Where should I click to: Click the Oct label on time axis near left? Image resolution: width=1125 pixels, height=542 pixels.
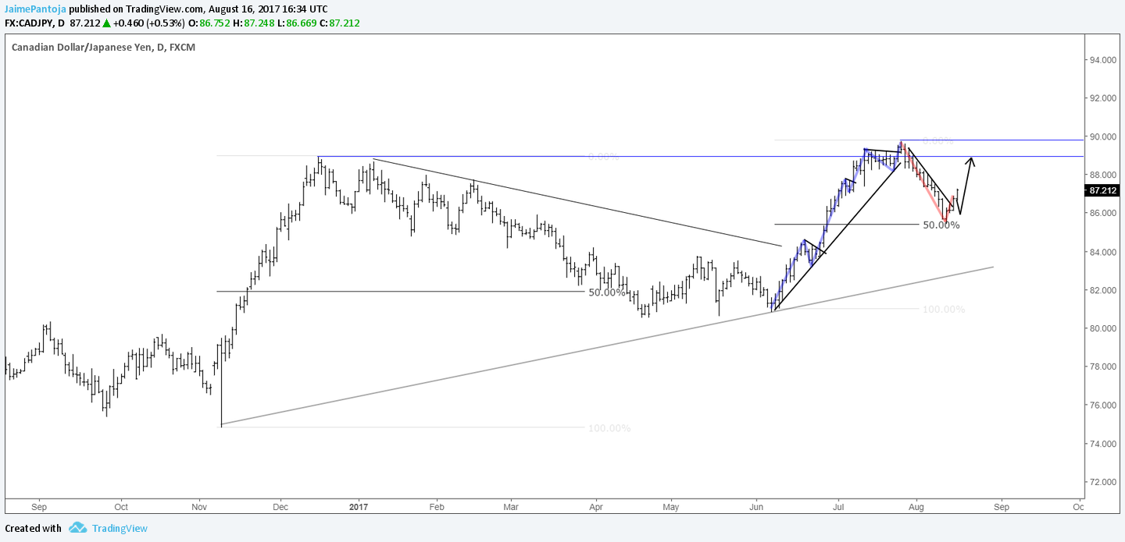point(120,506)
